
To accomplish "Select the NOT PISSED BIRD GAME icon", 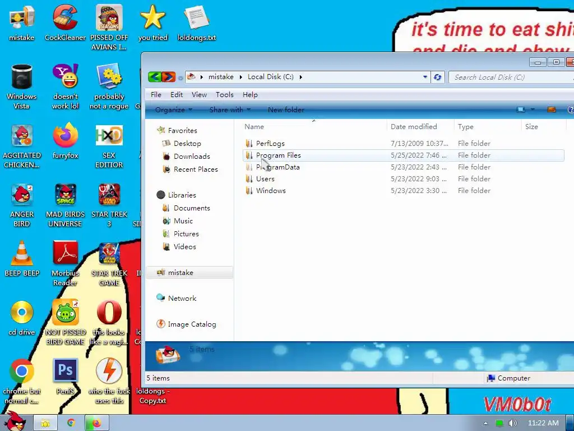I will point(65,323).
